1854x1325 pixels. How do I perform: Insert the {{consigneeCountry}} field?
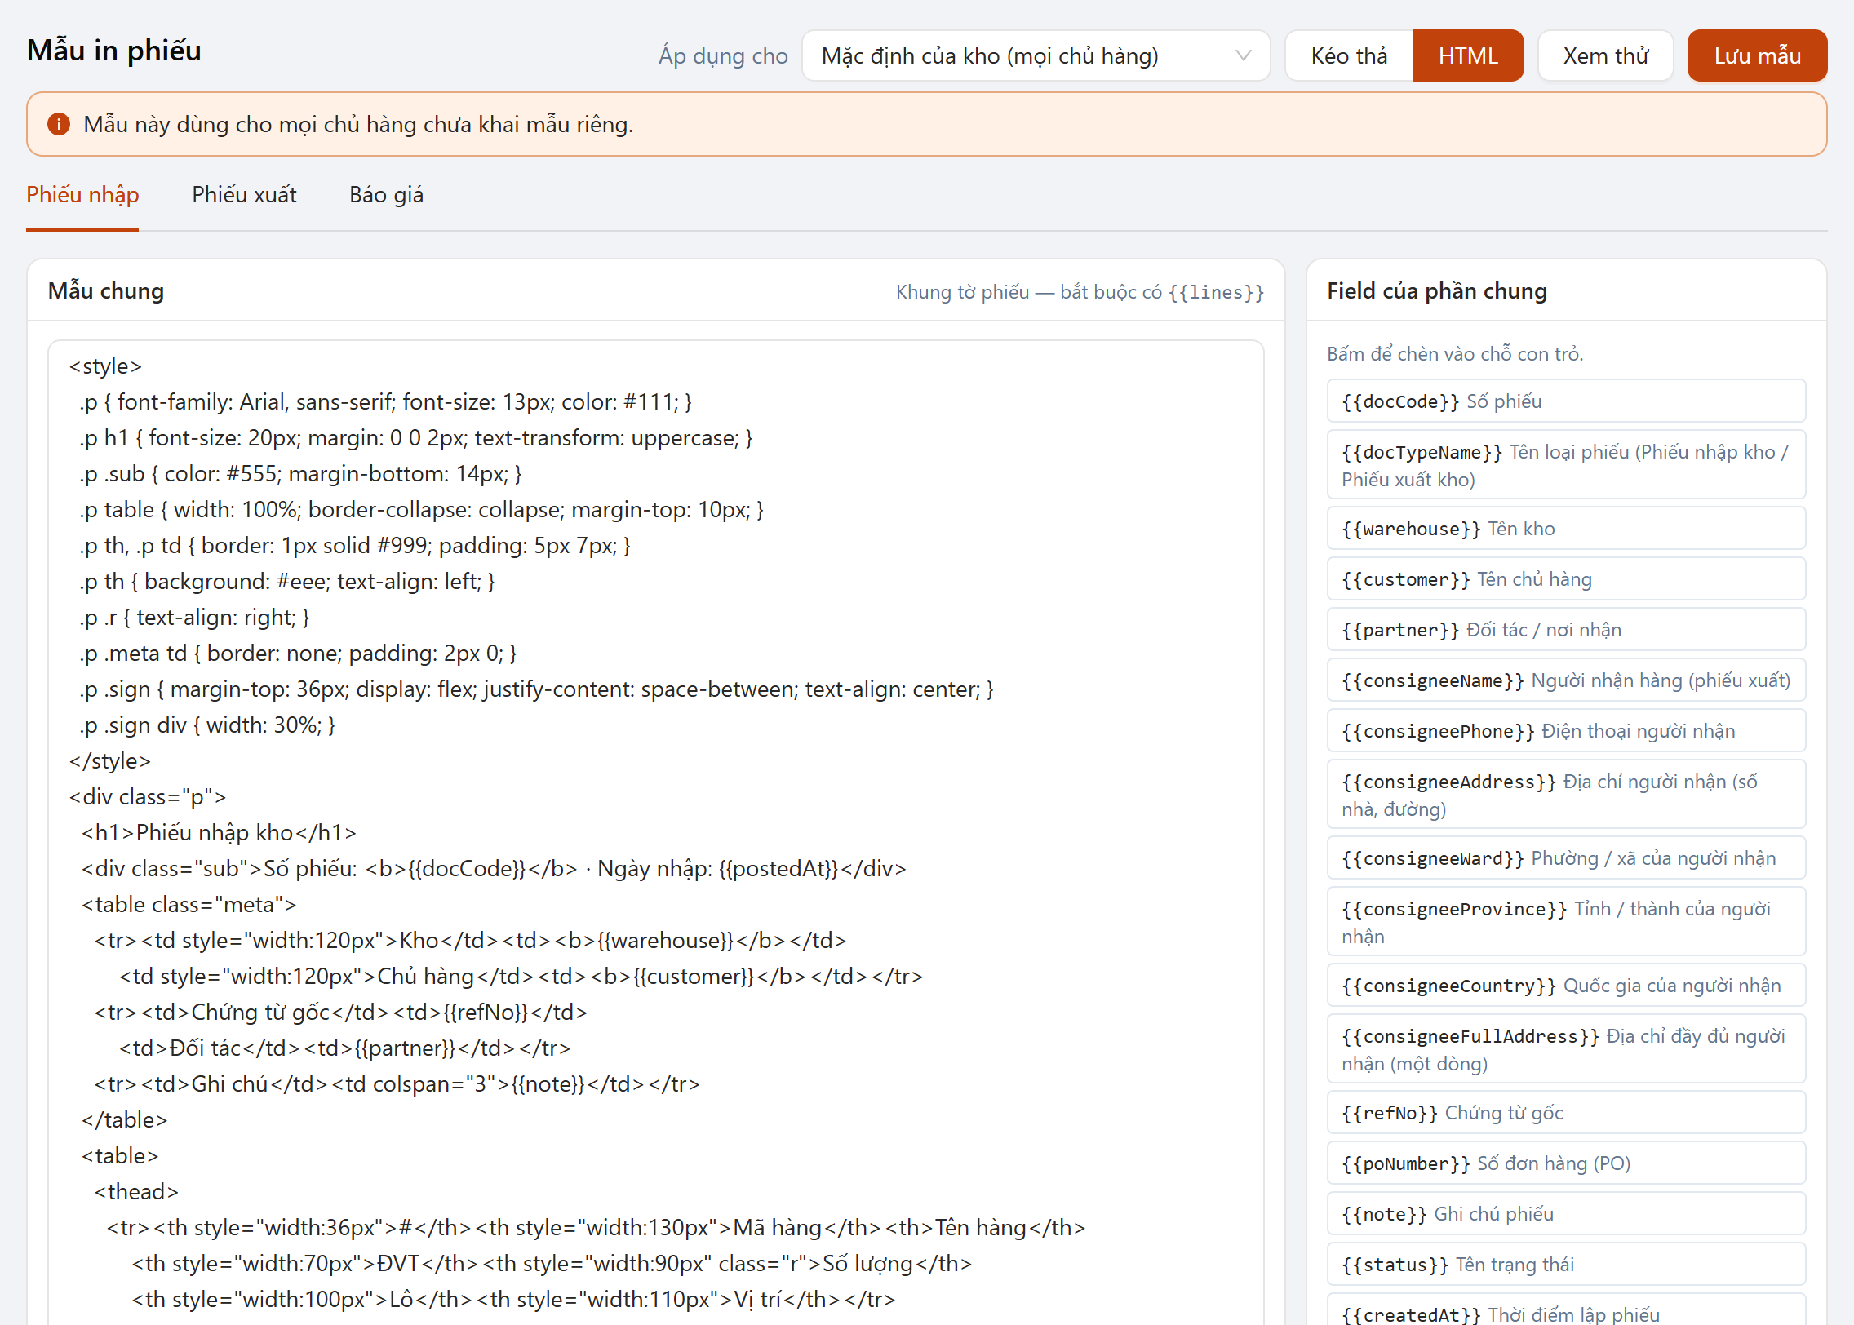tap(1566, 986)
